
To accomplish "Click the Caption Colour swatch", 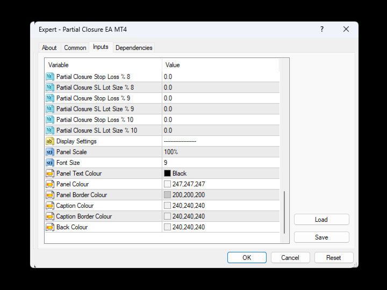I will coord(167,205).
